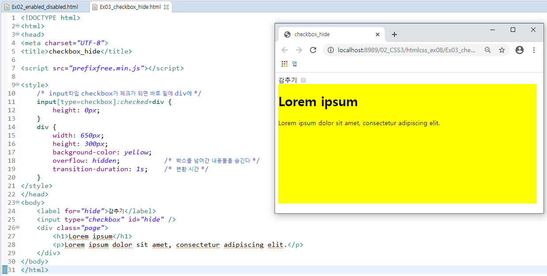Click the div class="page" code line
Screen dimensions: 547x276
coord(73,228)
